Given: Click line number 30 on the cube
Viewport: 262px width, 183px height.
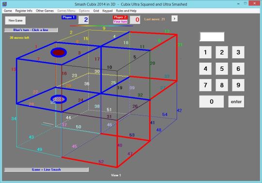Looking at the screenshot, I should [x=97, y=71].
